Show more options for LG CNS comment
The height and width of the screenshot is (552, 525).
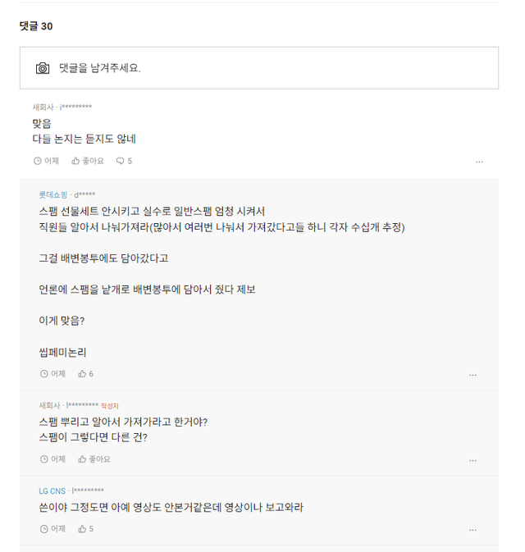[x=472, y=530]
